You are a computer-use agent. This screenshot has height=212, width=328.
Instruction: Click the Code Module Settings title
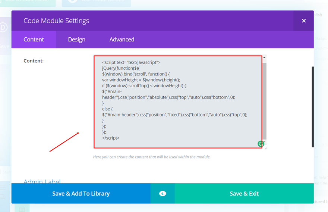click(56, 21)
